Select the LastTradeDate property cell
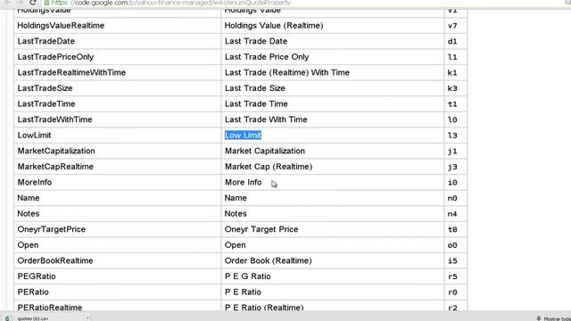571x321 pixels. pyautogui.click(x=118, y=41)
